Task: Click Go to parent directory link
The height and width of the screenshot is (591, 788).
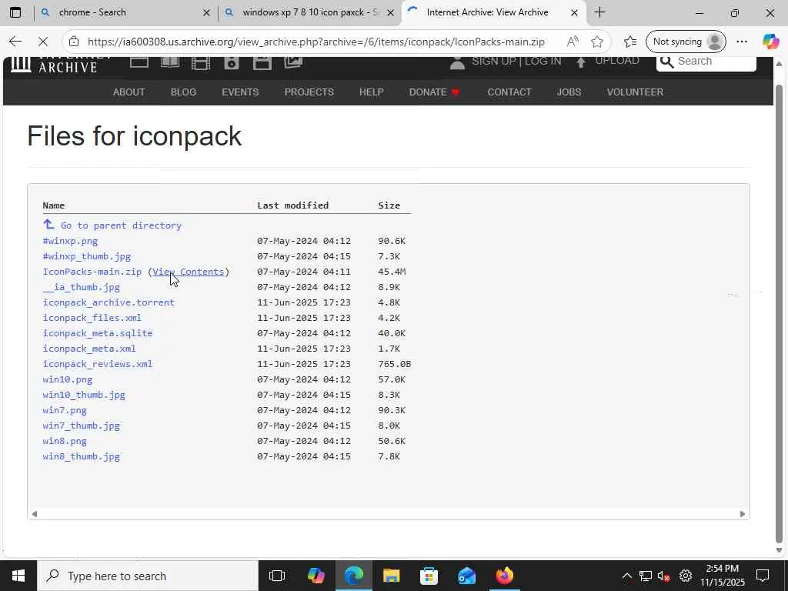Action: point(121,225)
